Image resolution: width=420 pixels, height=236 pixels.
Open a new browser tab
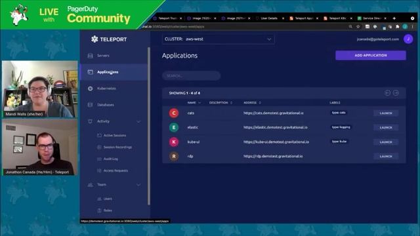pyautogui.click(x=394, y=18)
